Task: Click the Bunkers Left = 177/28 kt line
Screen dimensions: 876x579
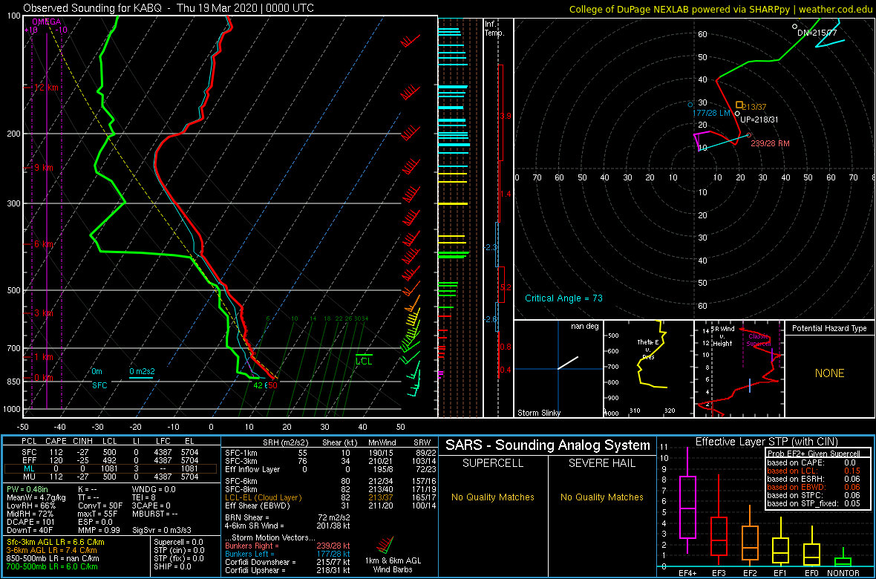Action: coord(287,554)
